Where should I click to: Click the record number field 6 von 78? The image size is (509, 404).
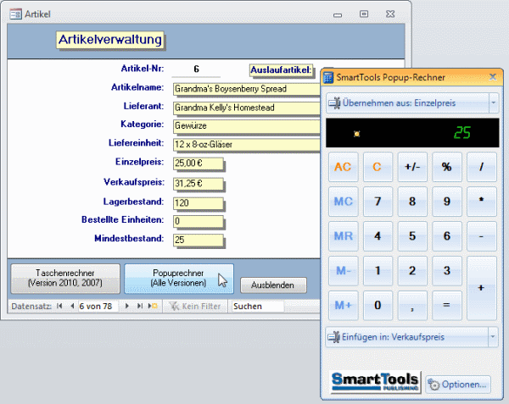(98, 306)
